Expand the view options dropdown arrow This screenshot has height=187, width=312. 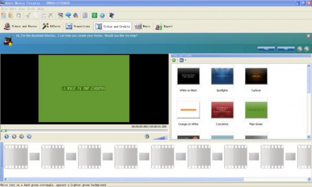[x=185, y=60]
